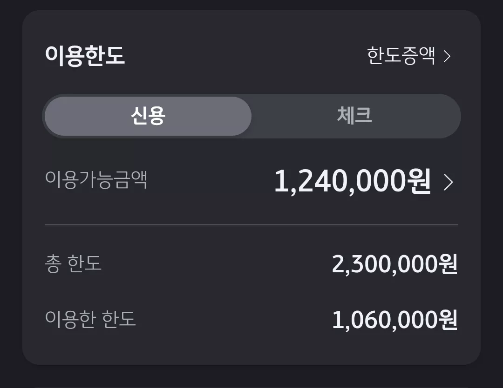Click the divider line below 이용가능금액
The image size is (503, 388).
[x=251, y=225]
